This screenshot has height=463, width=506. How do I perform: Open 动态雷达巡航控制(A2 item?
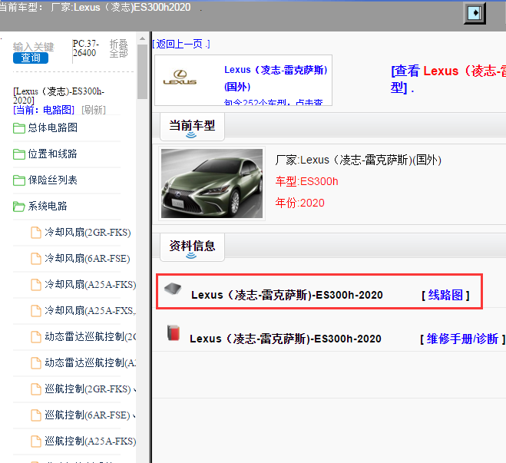pyautogui.click(x=90, y=363)
